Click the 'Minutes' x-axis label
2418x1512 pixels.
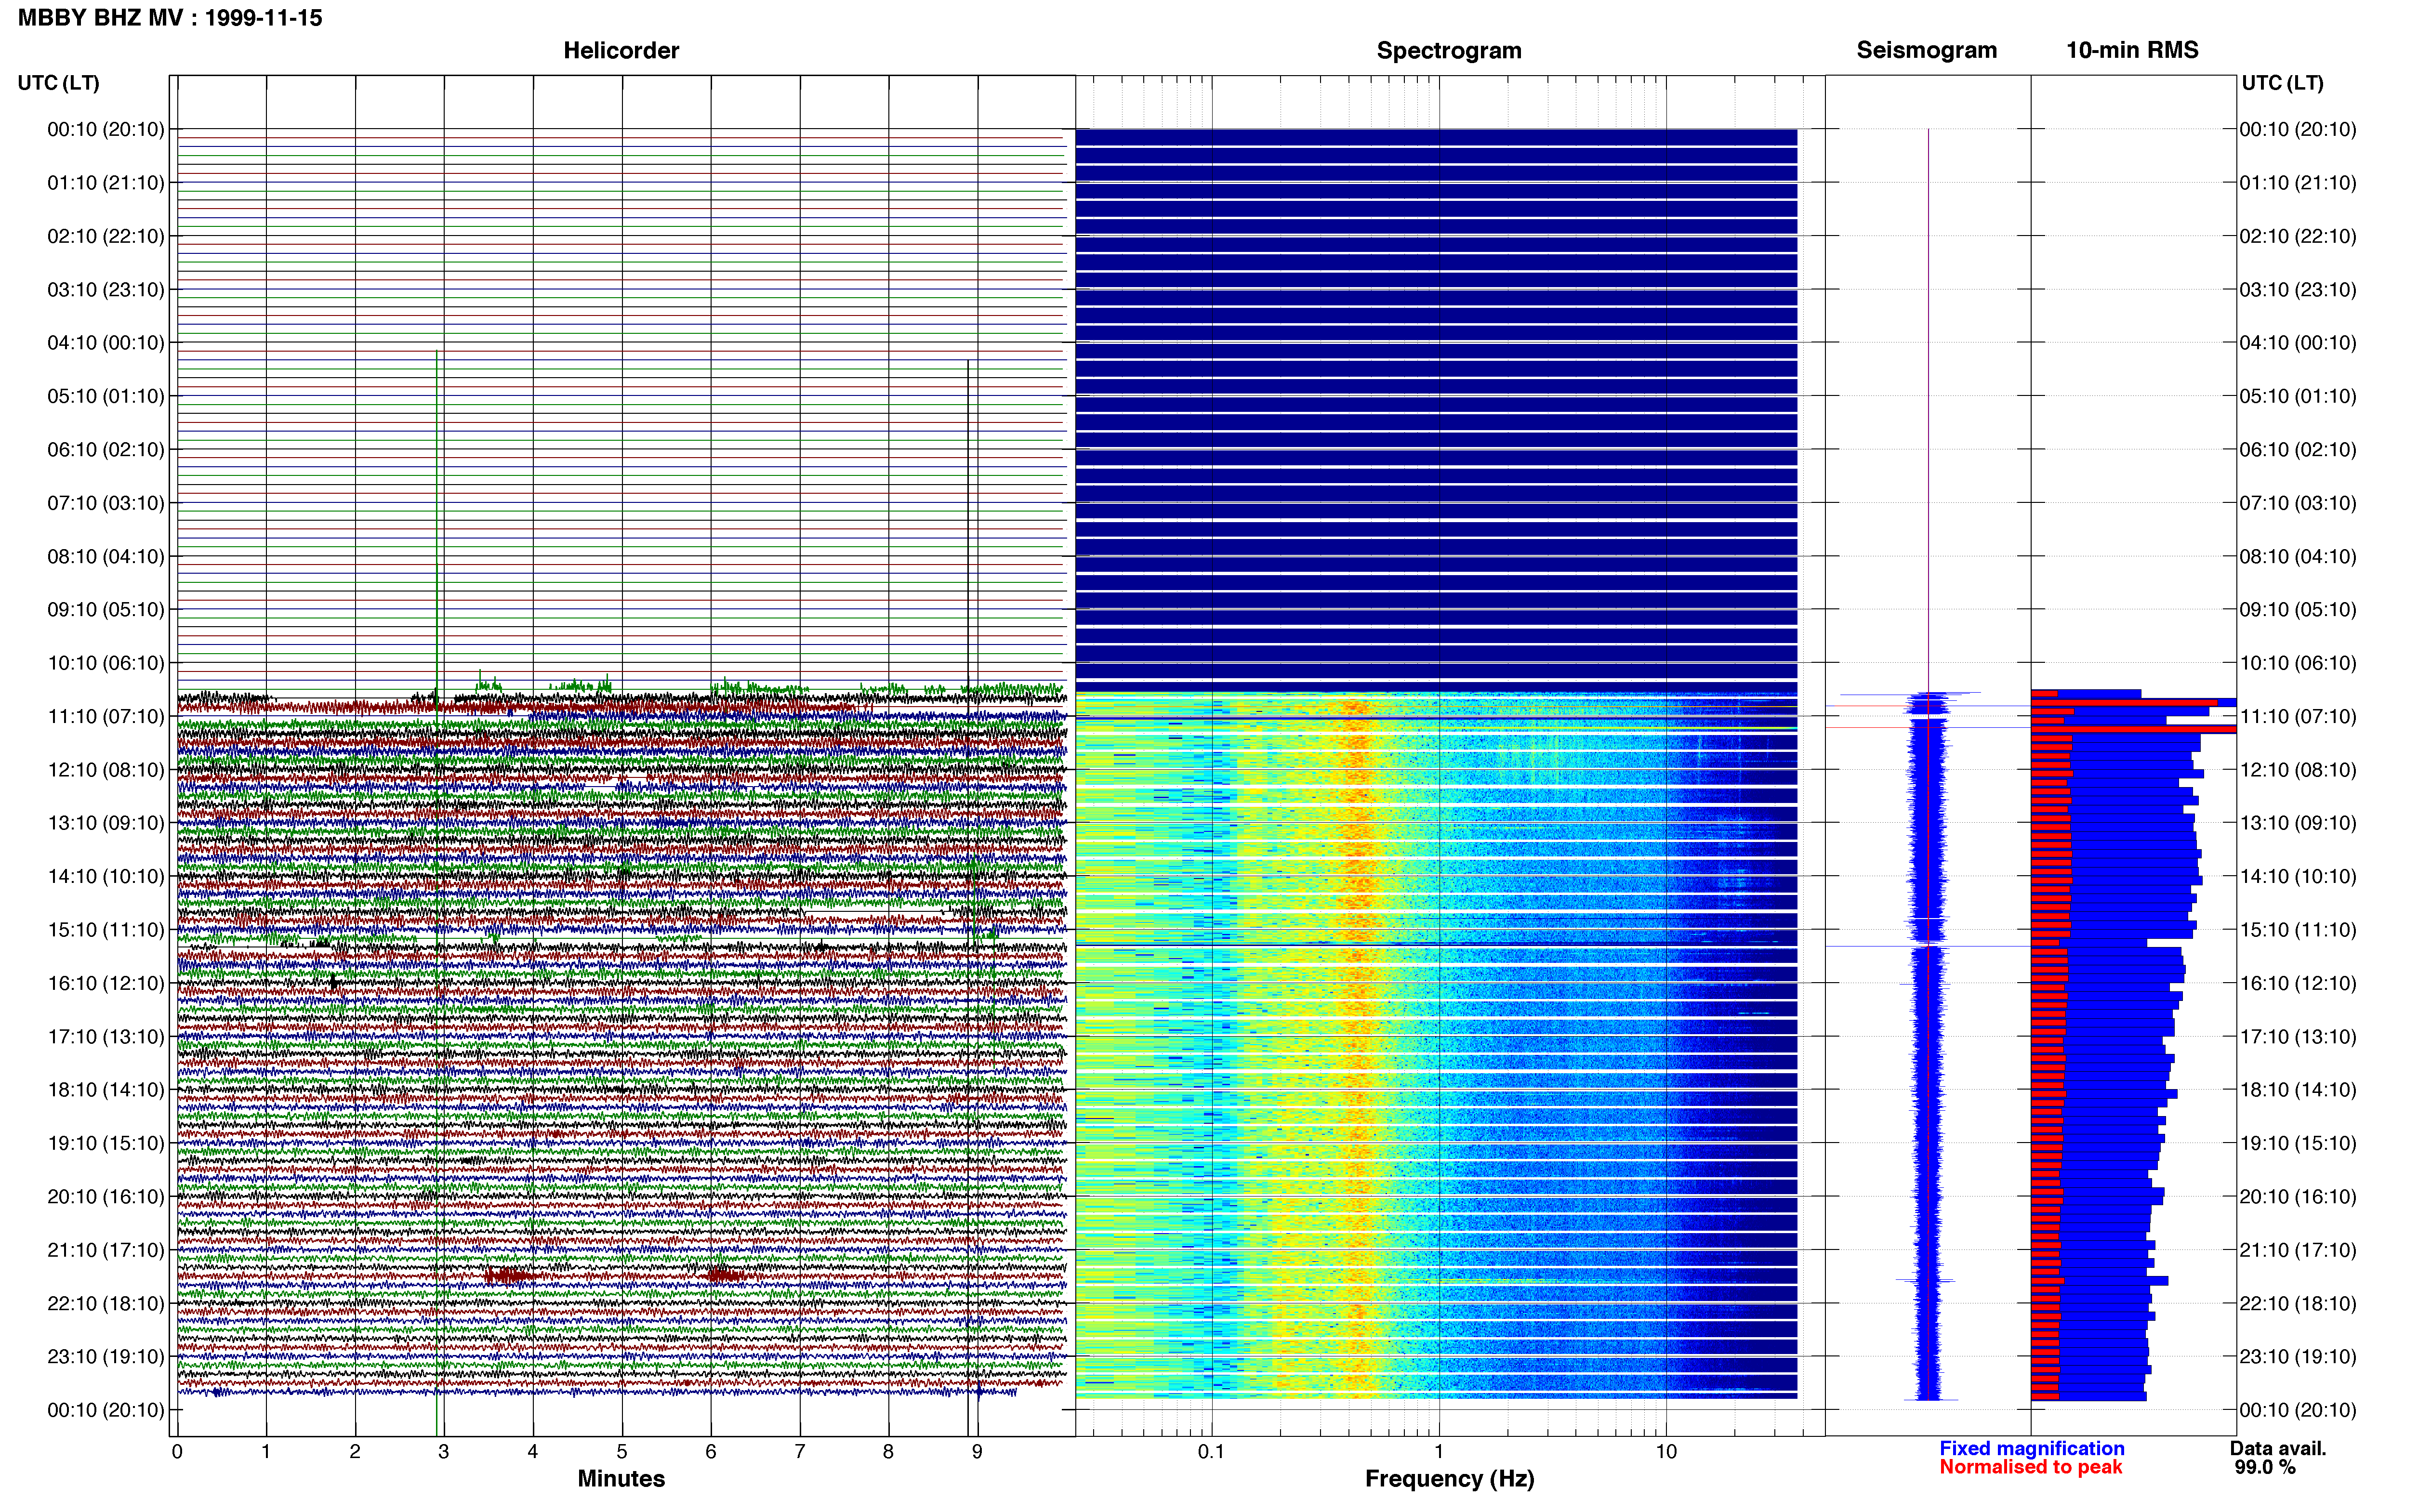click(x=621, y=1479)
